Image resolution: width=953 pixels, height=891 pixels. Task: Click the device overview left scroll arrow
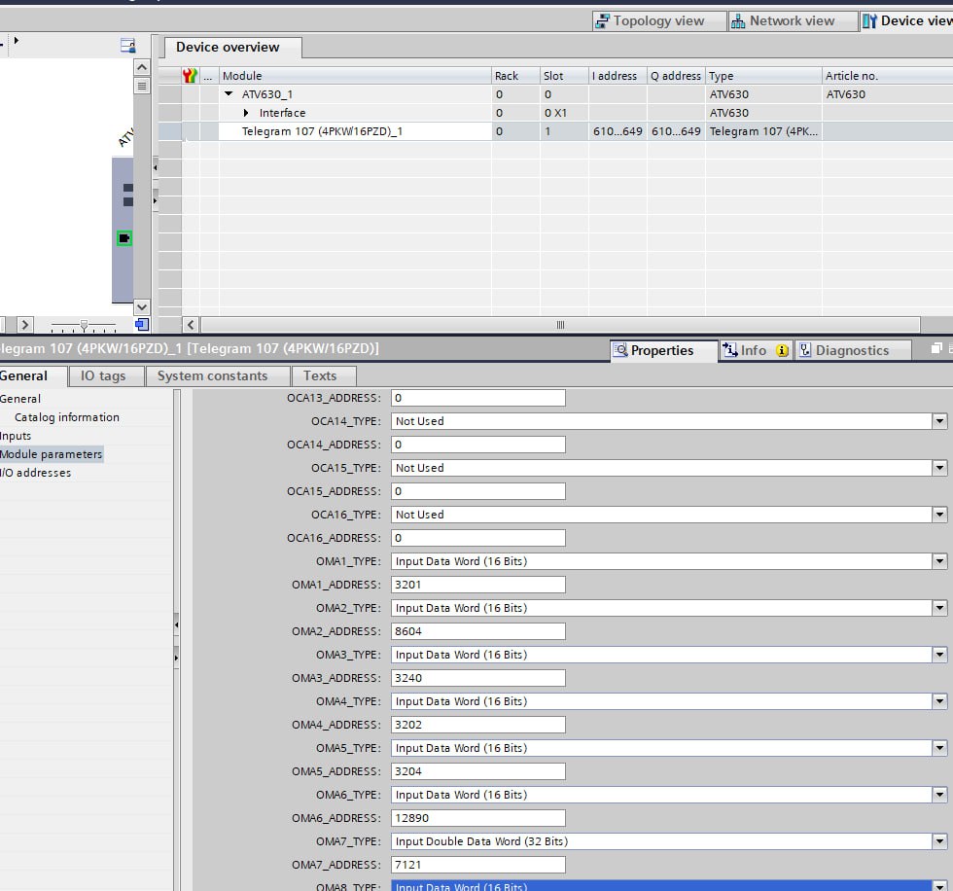click(191, 325)
